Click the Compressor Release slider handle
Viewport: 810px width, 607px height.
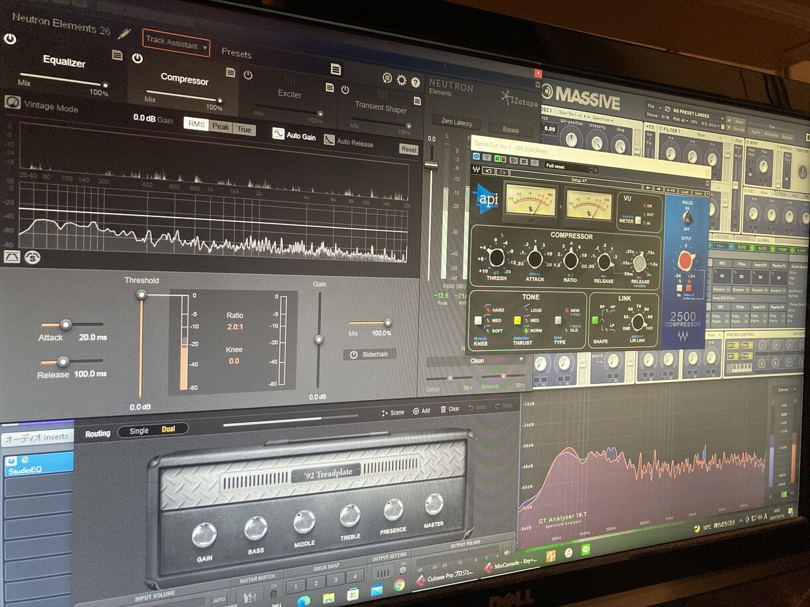coord(63,362)
